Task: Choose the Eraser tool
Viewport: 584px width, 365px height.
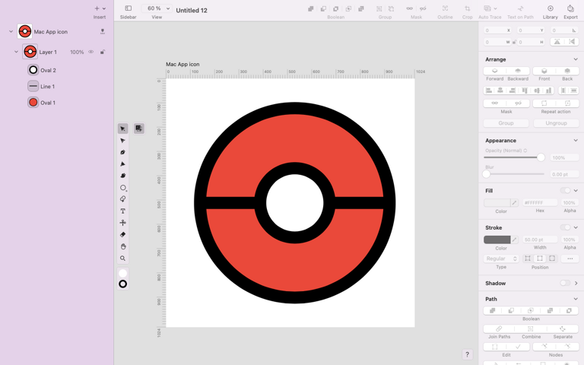Action: (122, 235)
